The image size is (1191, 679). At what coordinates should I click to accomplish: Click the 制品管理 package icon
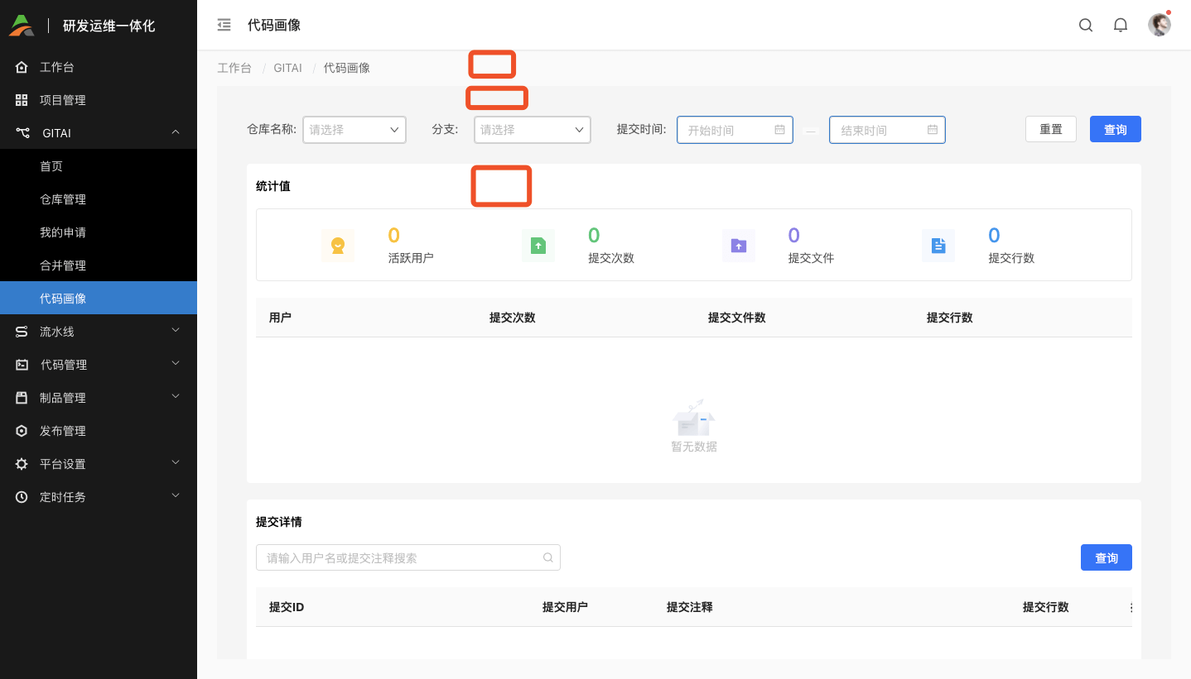point(22,398)
